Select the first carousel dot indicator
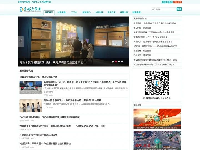Screen dimensions: 200x150 pyautogui.click(x=113, y=61)
